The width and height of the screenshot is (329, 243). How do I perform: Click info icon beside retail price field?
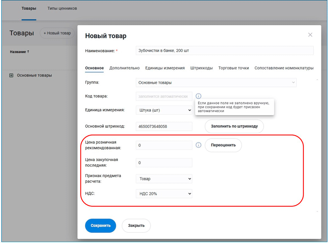198,145
